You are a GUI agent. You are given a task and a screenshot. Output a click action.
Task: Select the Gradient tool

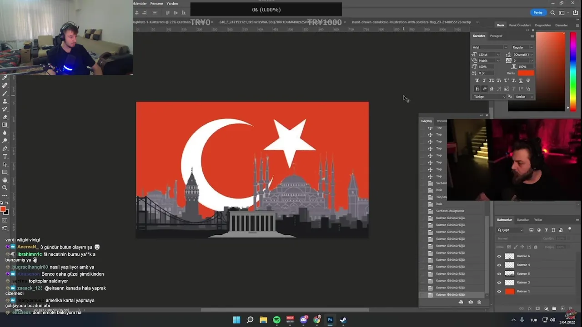(x=5, y=125)
